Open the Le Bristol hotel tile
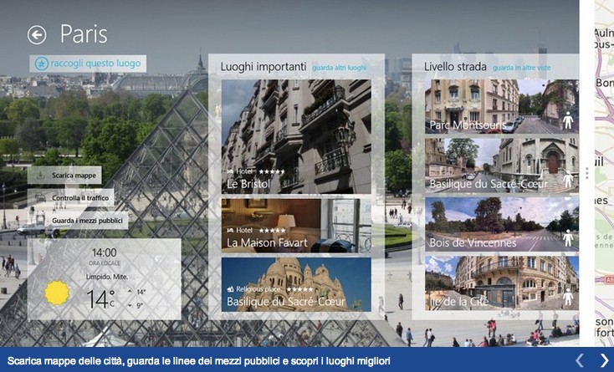Screen dimensions: 614x372 click(296, 136)
